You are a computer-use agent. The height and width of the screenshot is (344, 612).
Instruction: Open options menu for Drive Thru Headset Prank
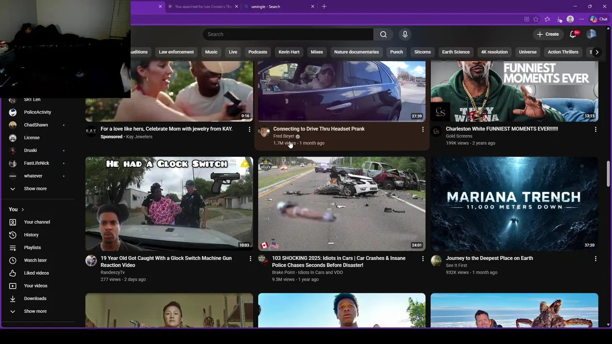[x=423, y=129]
